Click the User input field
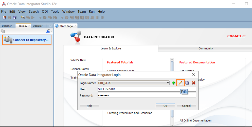 coord(147,89)
